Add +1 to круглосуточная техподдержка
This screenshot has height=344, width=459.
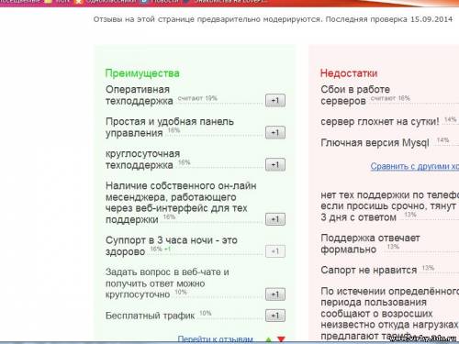coord(275,164)
